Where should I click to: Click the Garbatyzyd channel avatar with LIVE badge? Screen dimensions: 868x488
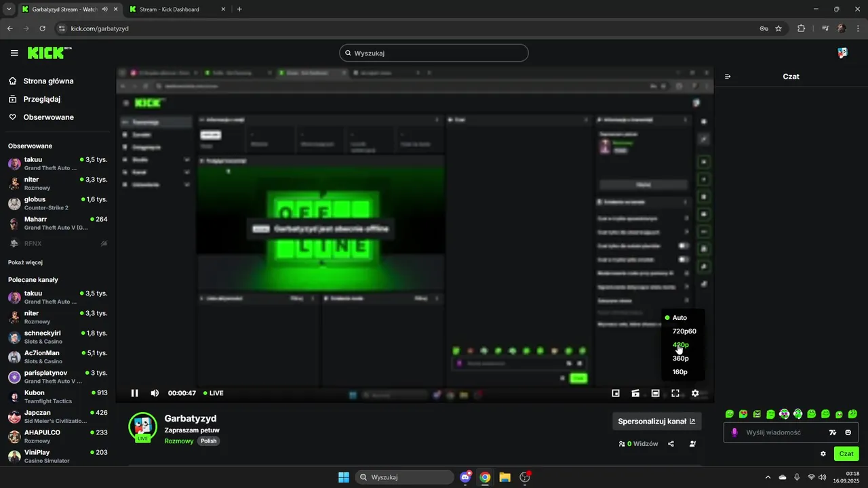click(x=142, y=426)
